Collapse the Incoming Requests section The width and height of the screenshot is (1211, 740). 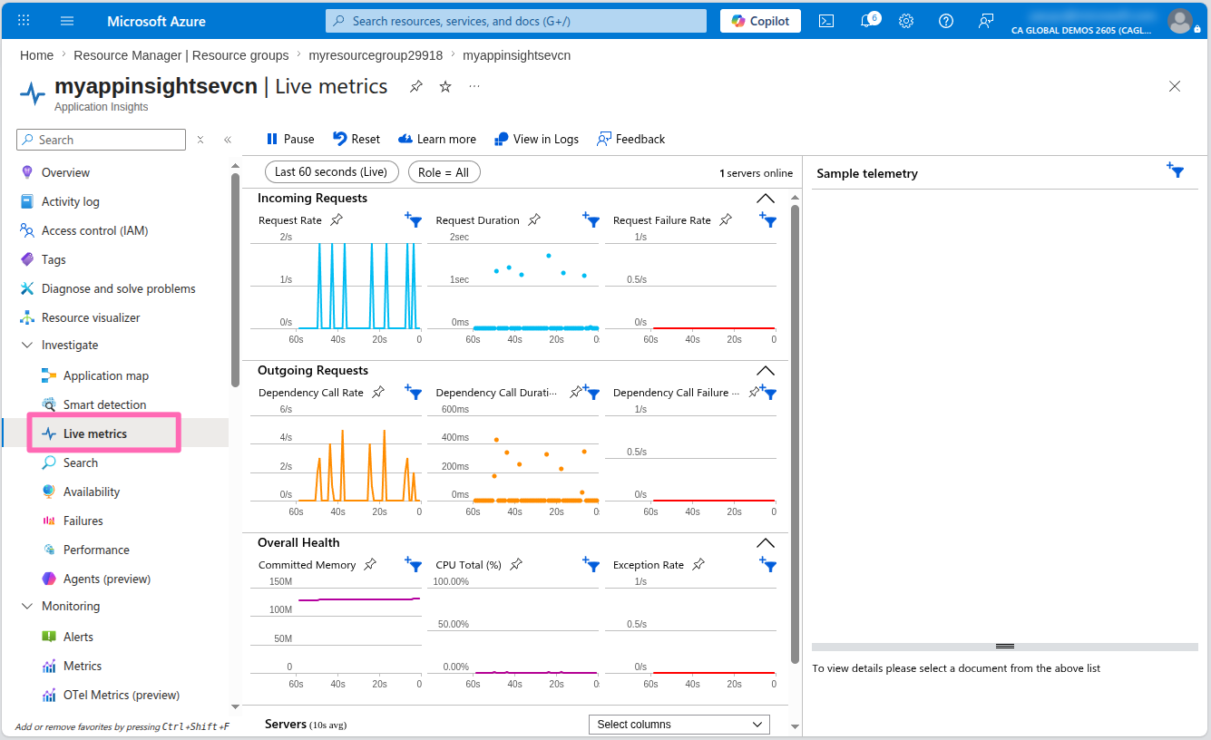[x=766, y=198]
